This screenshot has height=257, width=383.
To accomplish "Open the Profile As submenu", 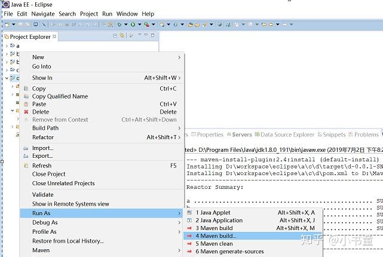I will pyautogui.click(x=102, y=232).
